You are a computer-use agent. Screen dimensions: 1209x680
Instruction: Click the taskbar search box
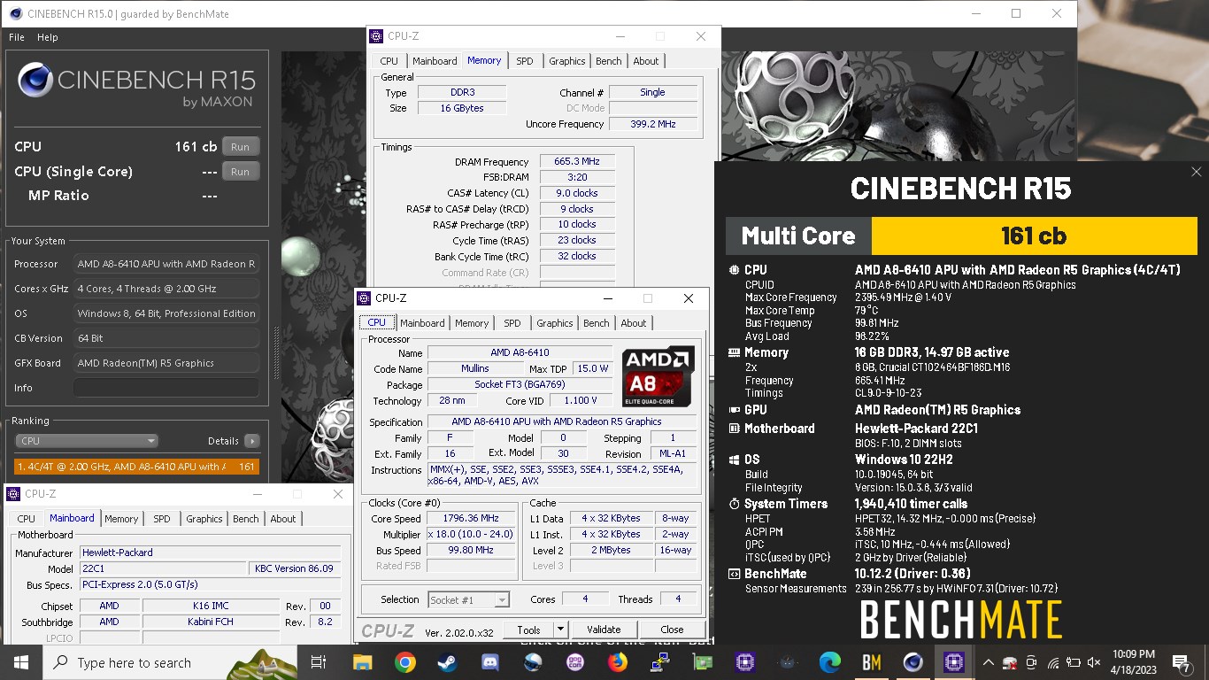[x=169, y=662]
